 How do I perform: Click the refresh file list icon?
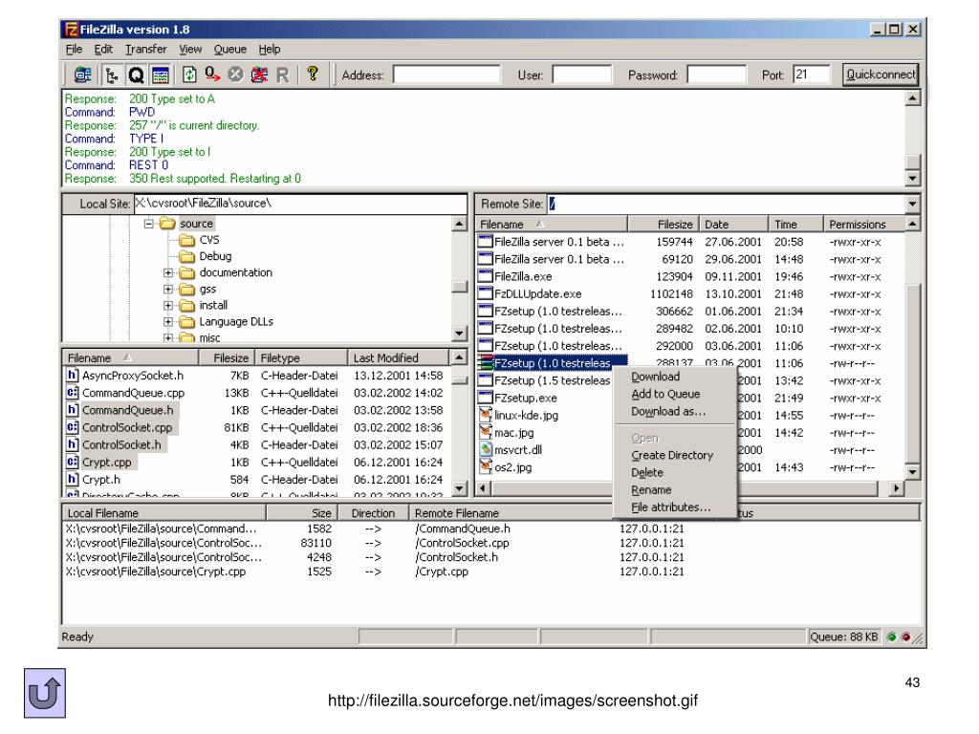[189, 75]
